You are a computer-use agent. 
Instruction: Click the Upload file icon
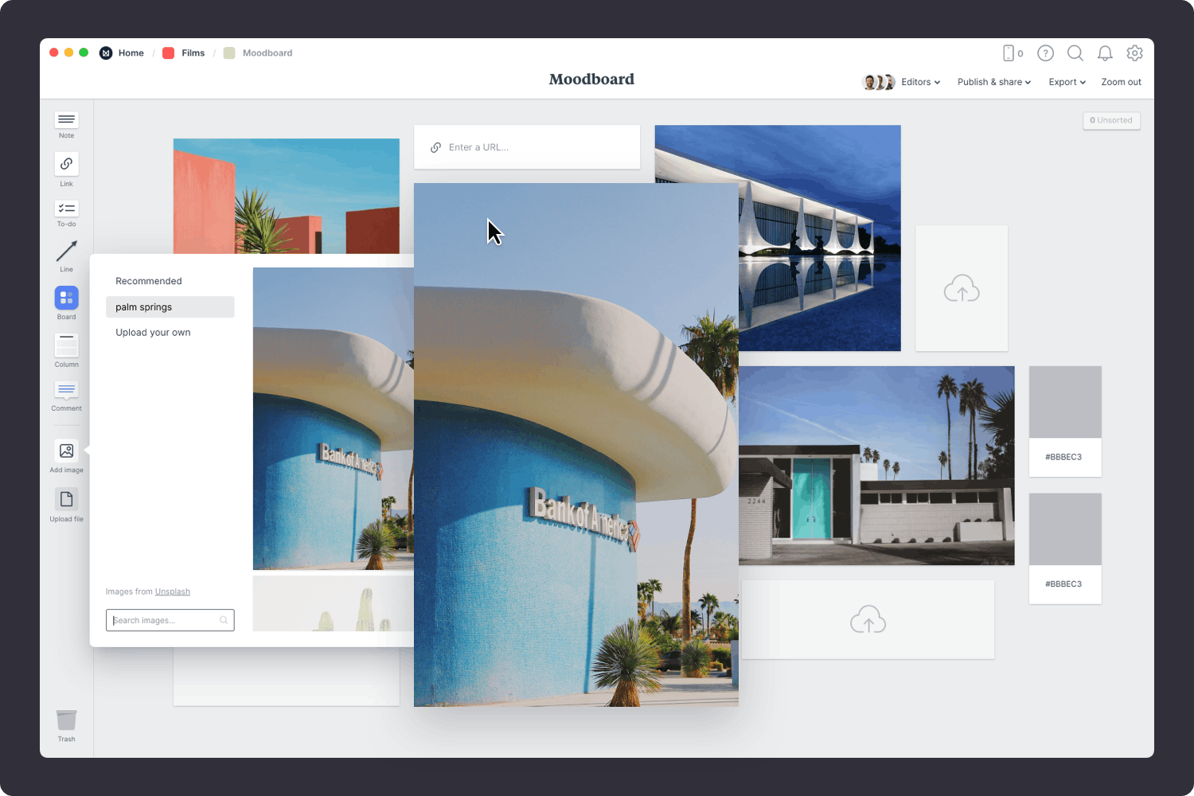click(x=66, y=499)
